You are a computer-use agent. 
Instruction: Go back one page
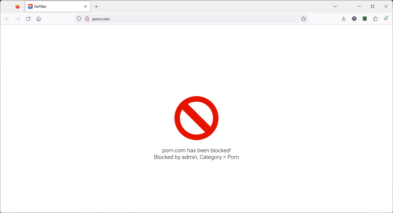point(7,19)
